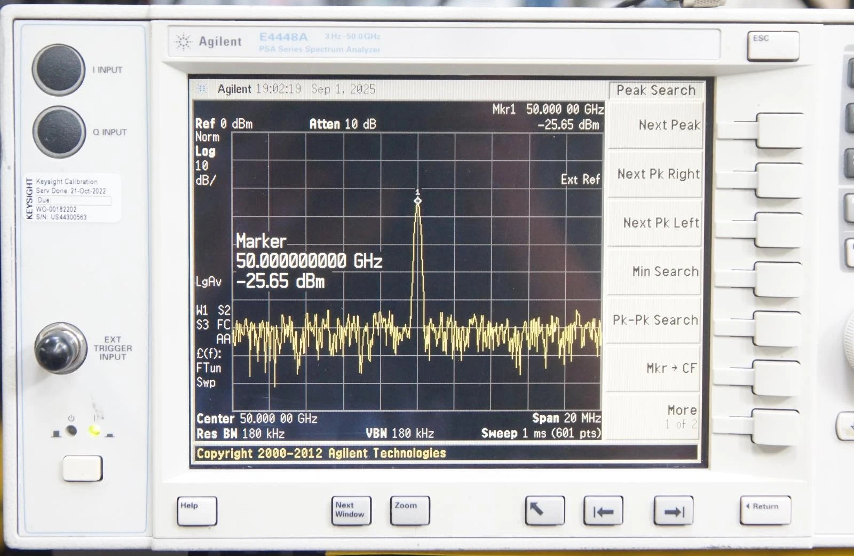The width and height of the screenshot is (854, 556).
Task: Click the FTun annotation
Action: [208, 368]
